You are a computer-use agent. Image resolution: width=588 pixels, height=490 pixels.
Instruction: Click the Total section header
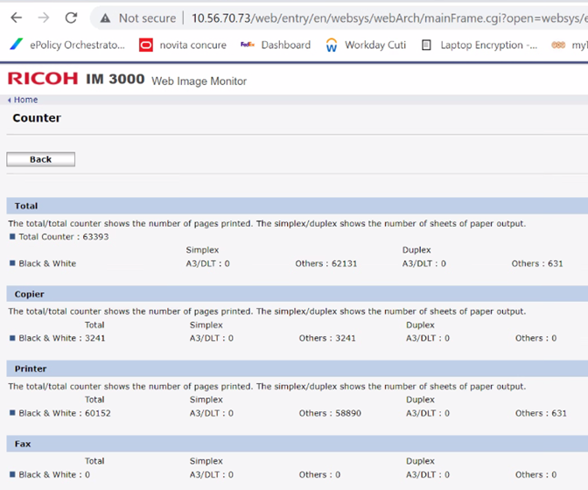click(297, 206)
